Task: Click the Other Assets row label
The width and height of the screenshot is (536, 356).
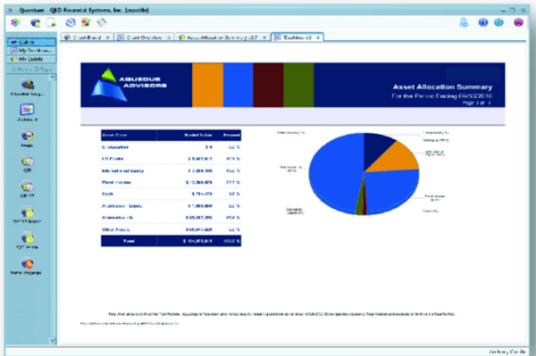Action: [115, 229]
